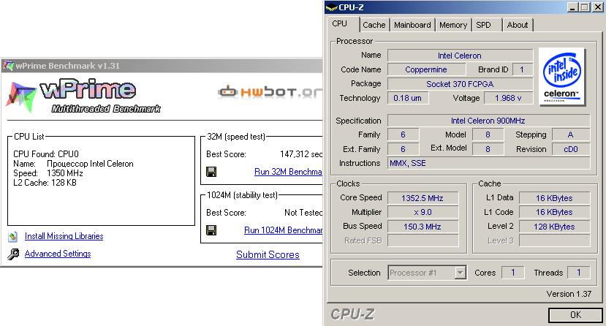Click the wrench icon beside Advanced Settings
Screen dimensions: 606x326
(x=13, y=254)
